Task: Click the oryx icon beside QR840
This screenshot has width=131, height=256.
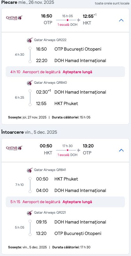Action: click(x=30, y=83)
